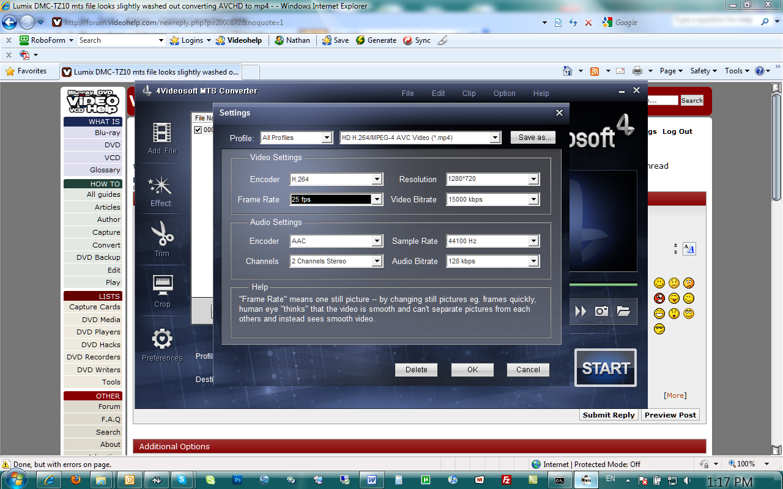783x489 pixels.
Task: Click the Delete button in Settings
Action: click(x=416, y=370)
